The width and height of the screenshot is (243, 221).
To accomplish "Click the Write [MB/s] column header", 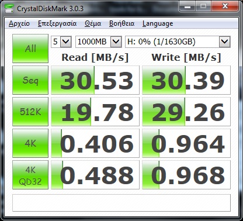I will (x=186, y=58).
